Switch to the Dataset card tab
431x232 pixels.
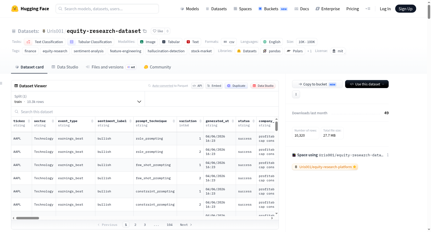click(x=29, y=67)
